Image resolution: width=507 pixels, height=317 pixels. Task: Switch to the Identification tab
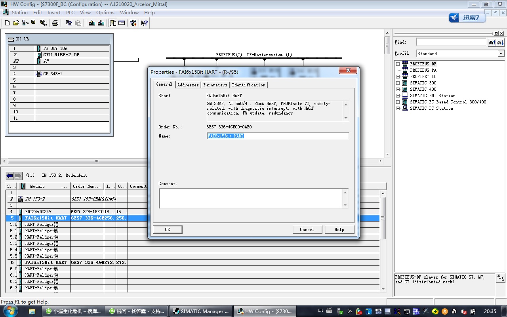click(248, 85)
